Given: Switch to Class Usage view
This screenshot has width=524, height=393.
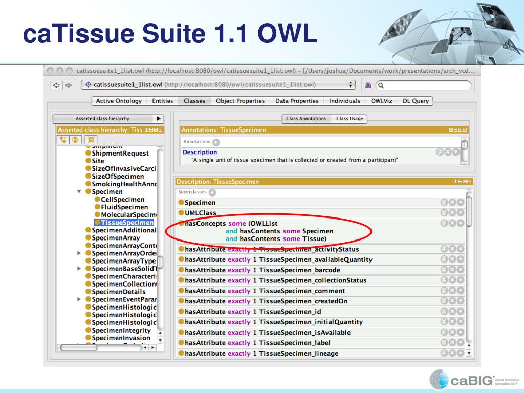Looking at the screenshot, I should click(350, 119).
